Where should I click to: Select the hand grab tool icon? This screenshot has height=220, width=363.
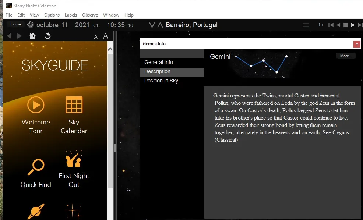[30, 25]
